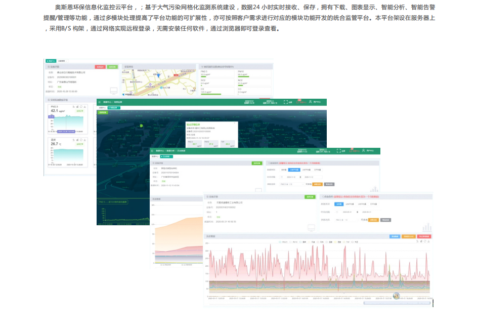Screen dimensions: 478x327
Task: Click the blue query button above chart
Action: click(x=395, y=236)
